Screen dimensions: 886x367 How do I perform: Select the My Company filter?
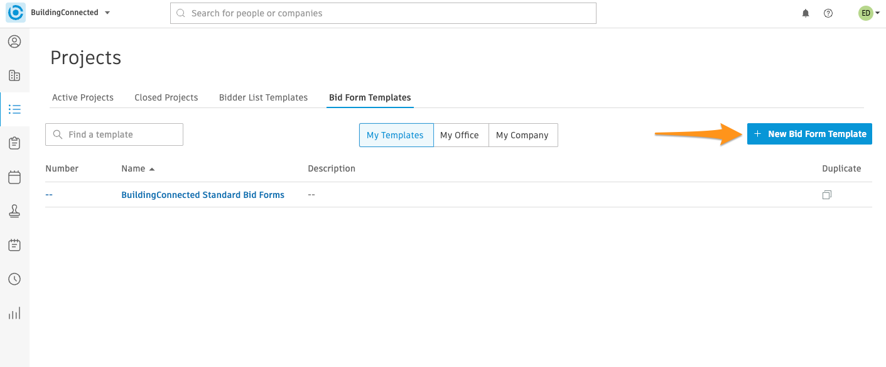click(x=523, y=135)
